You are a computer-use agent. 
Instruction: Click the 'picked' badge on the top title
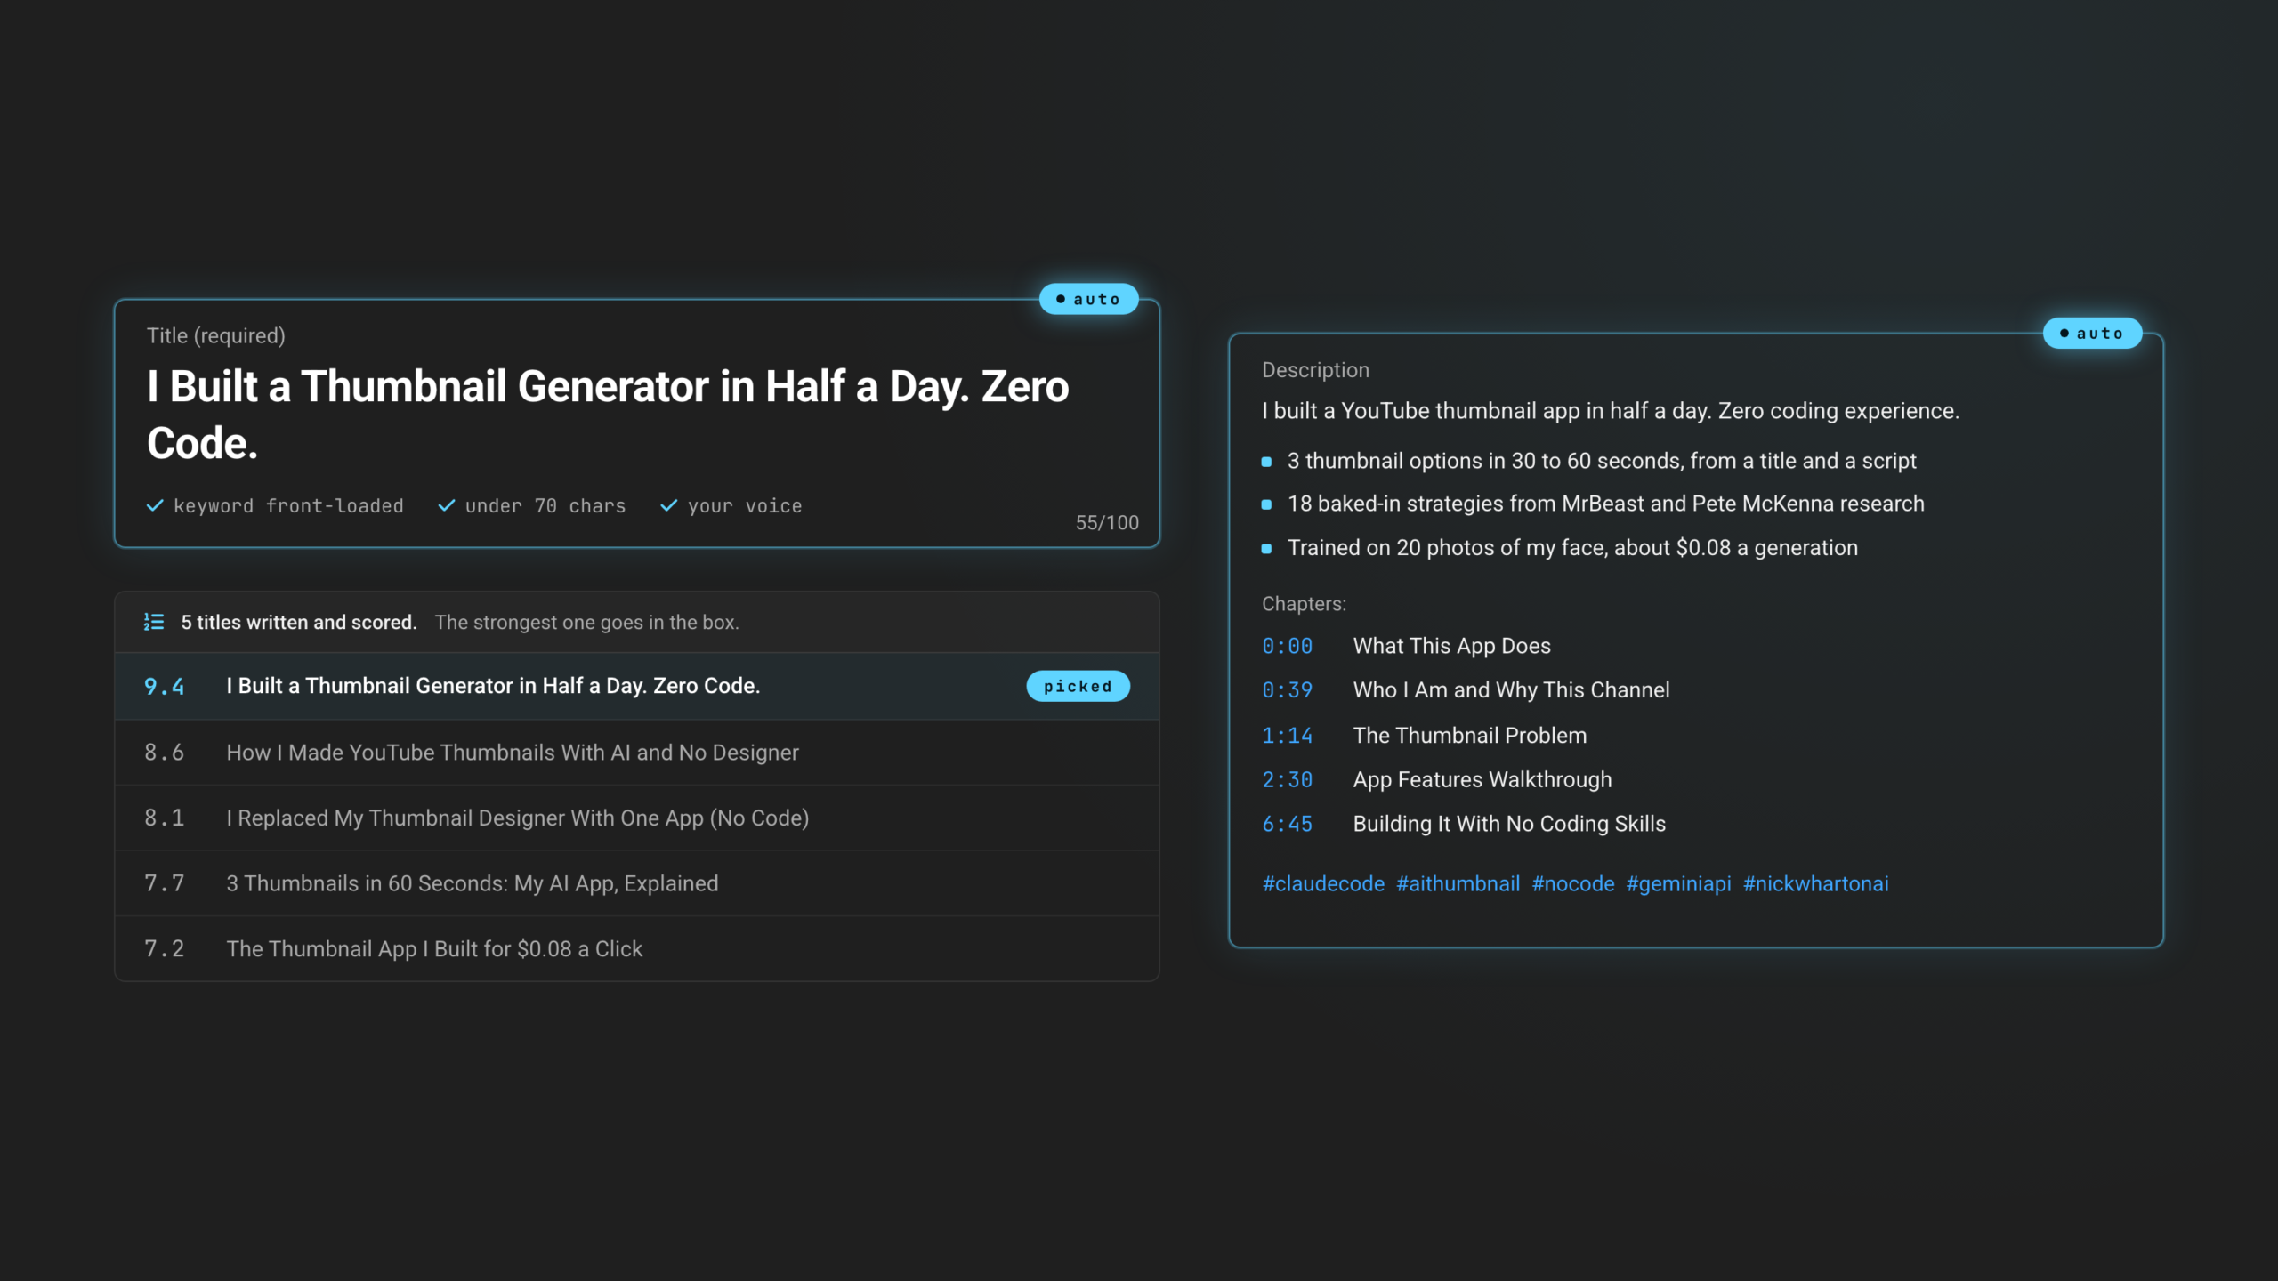[x=1078, y=686]
